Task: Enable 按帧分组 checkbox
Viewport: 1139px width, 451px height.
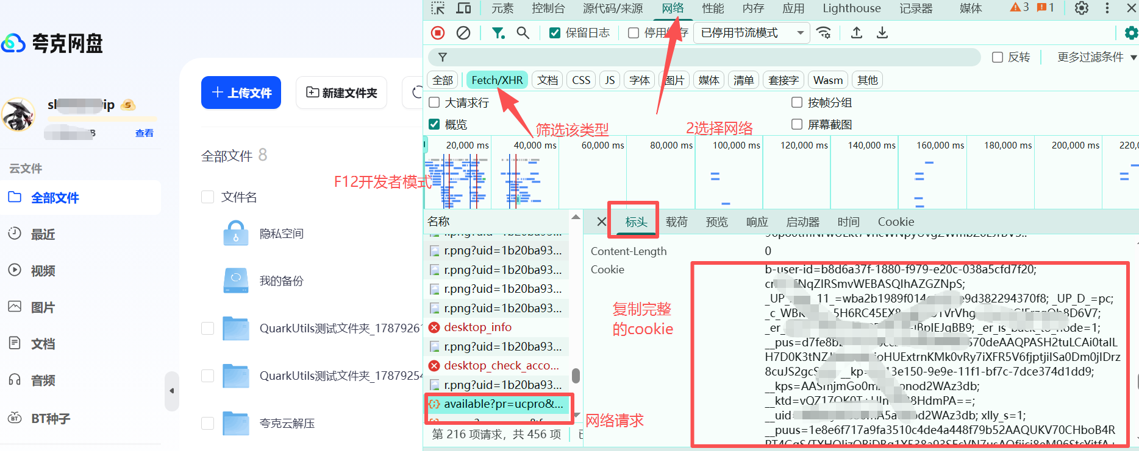Action: (x=796, y=102)
